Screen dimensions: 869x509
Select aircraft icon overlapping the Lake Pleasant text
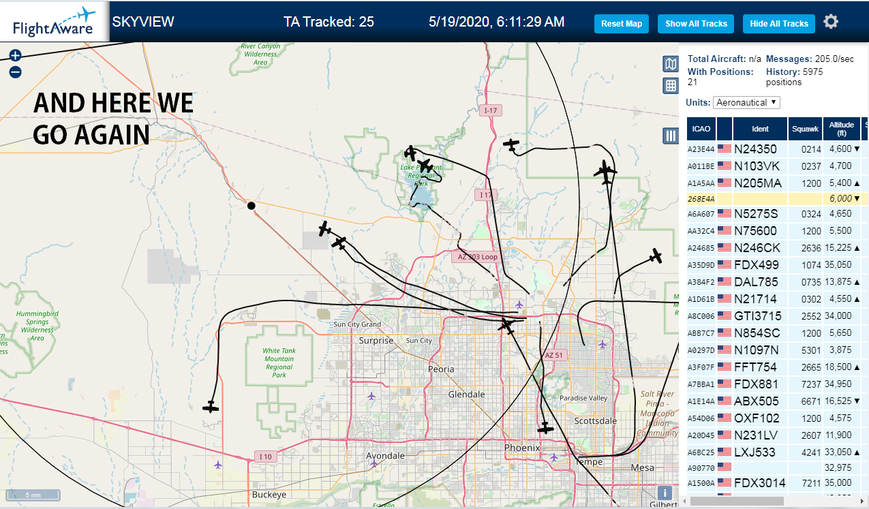click(425, 166)
